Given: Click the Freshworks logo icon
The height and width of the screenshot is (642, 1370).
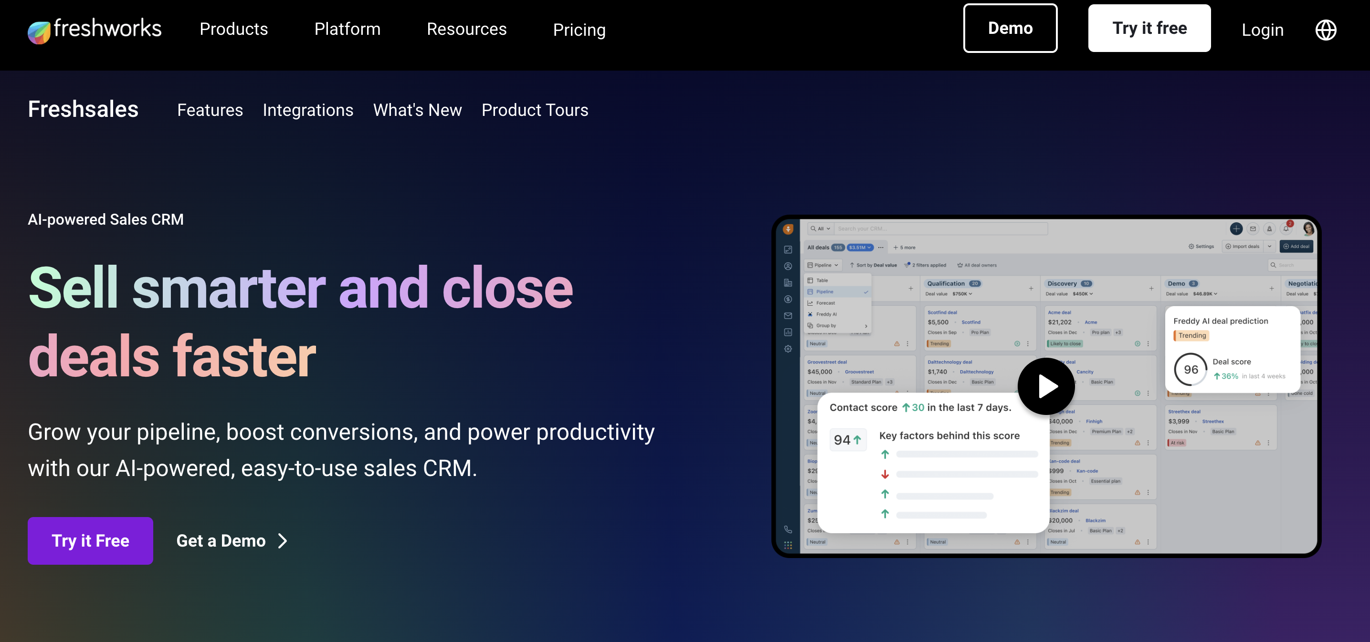Looking at the screenshot, I should click(x=39, y=32).
